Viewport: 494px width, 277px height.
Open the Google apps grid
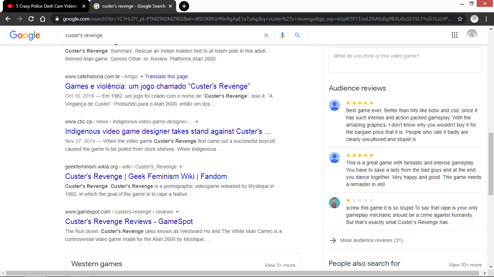(x=455, y=35)
